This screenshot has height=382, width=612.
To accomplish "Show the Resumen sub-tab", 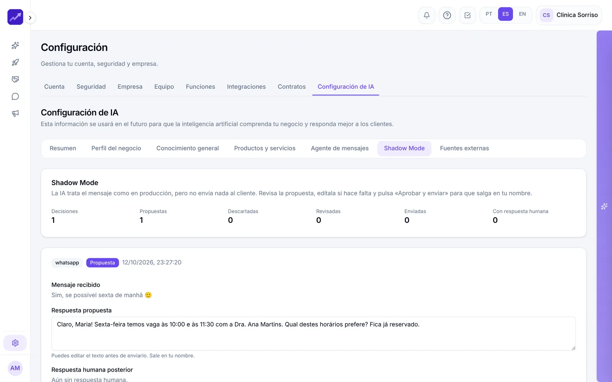I will pyautogui.click(x=63, y=148).
